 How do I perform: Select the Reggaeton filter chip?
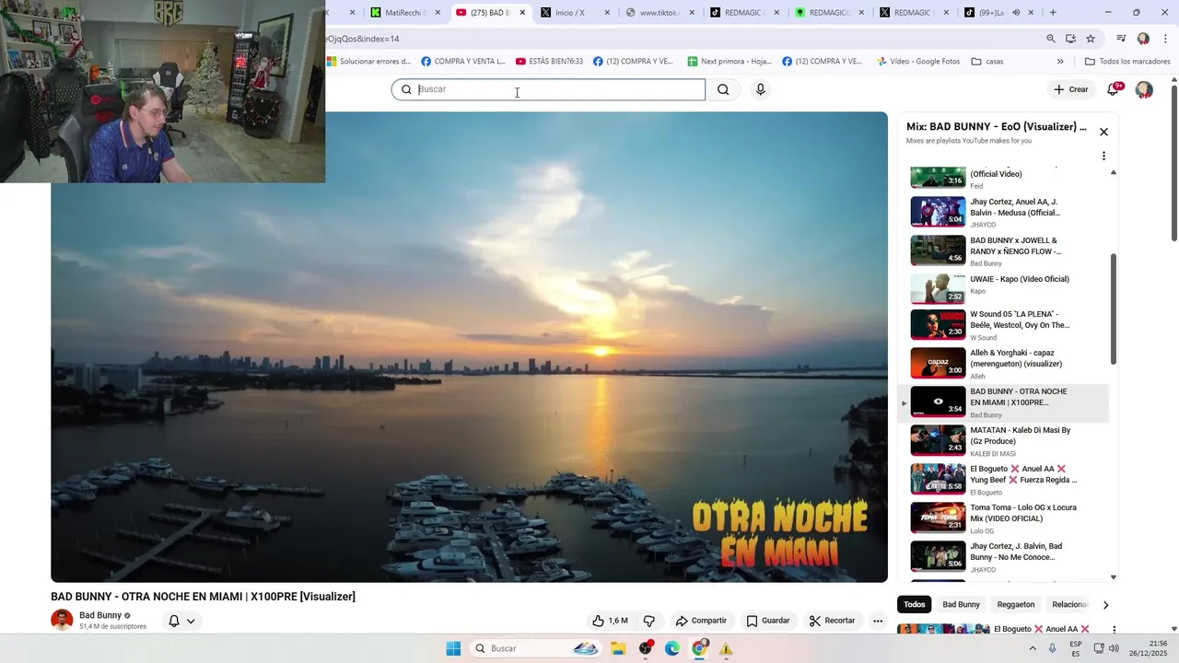click(1016, 604)
